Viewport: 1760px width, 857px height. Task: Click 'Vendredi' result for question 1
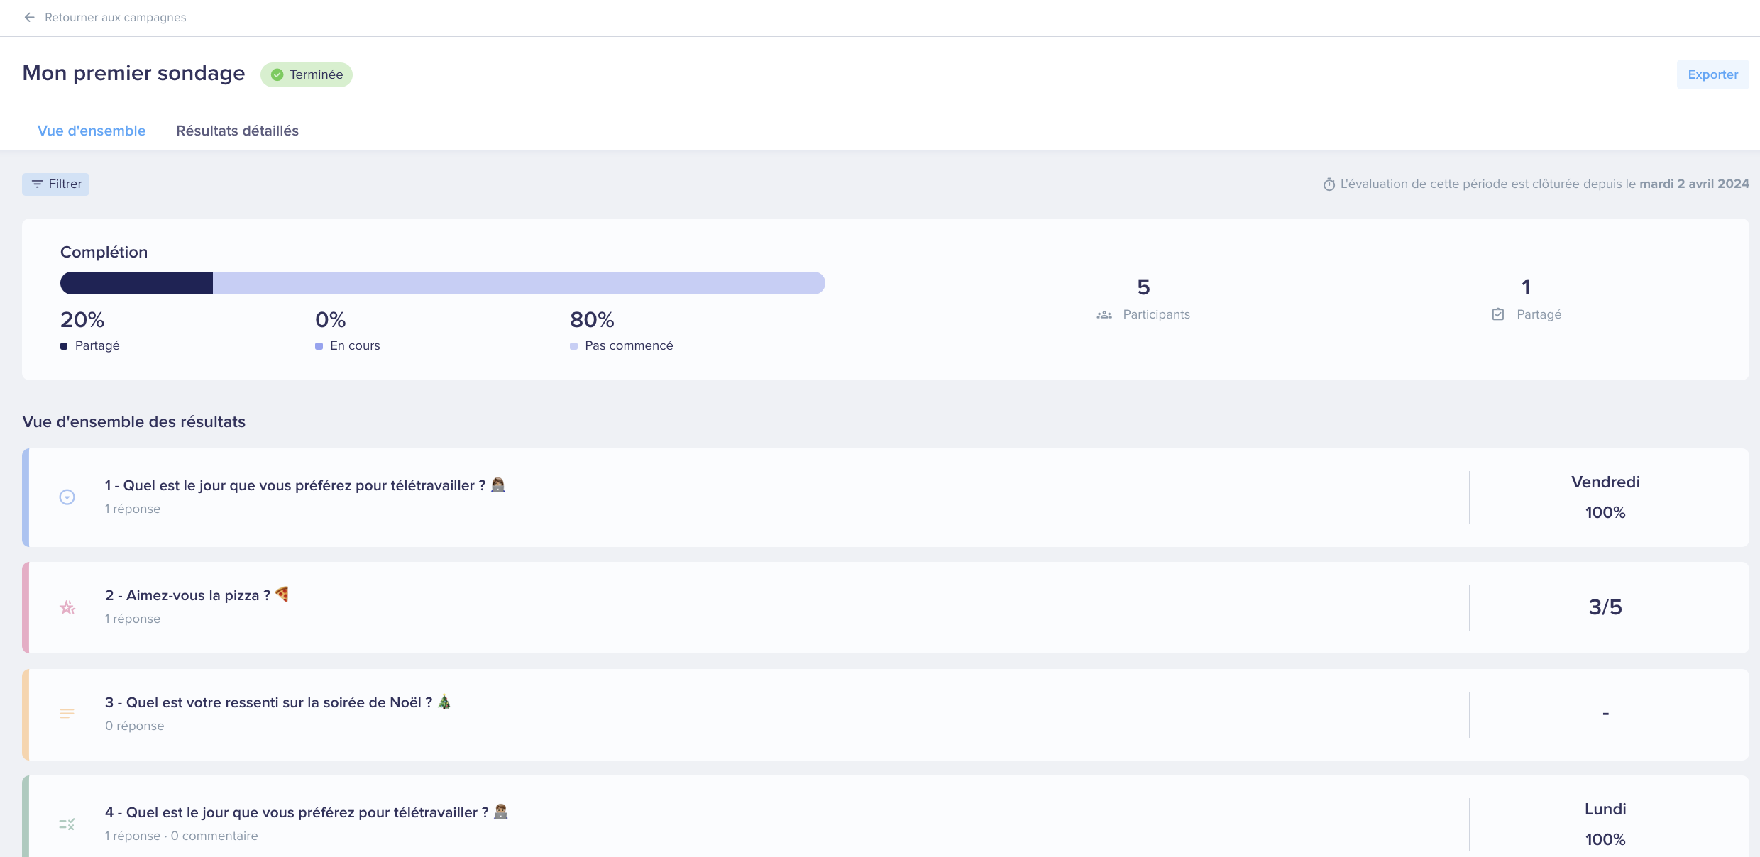[1605, 482]
